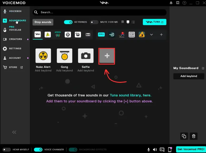Image resolution: width=206 pixels, height=153 pixels.
Task: Add keybind under Nuke Alert
Action: 43,71
